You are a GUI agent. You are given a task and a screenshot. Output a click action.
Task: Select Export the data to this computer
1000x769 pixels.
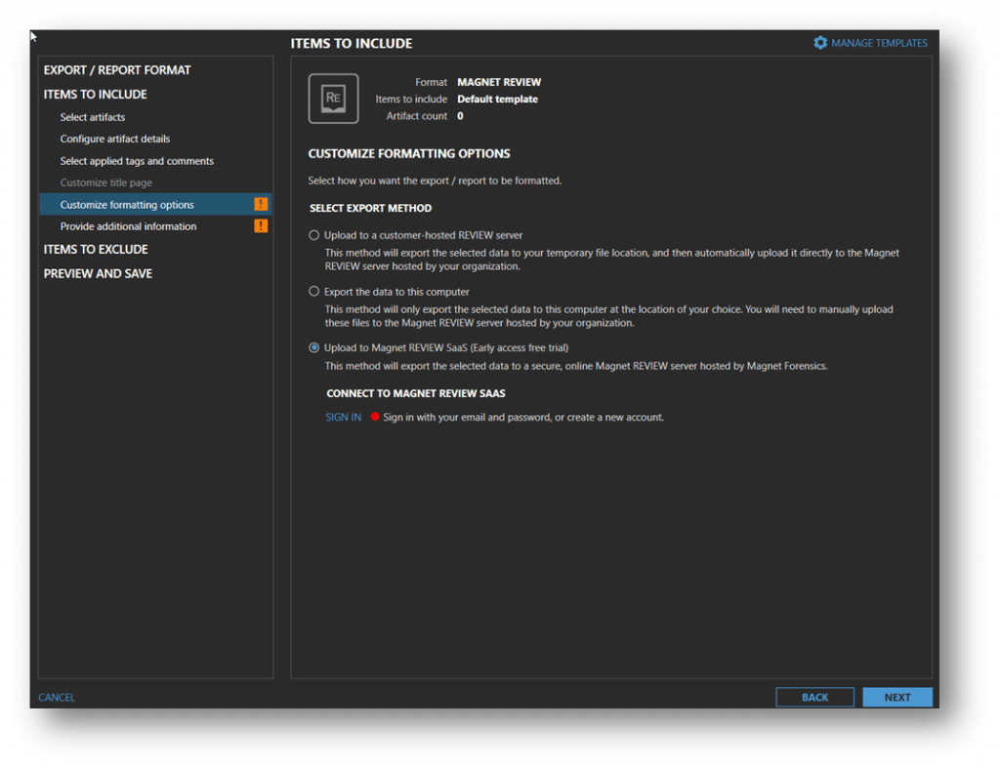313,291
